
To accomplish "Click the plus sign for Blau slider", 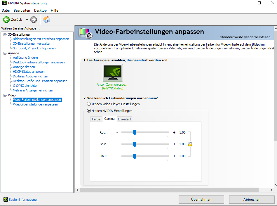I will 174,156.
